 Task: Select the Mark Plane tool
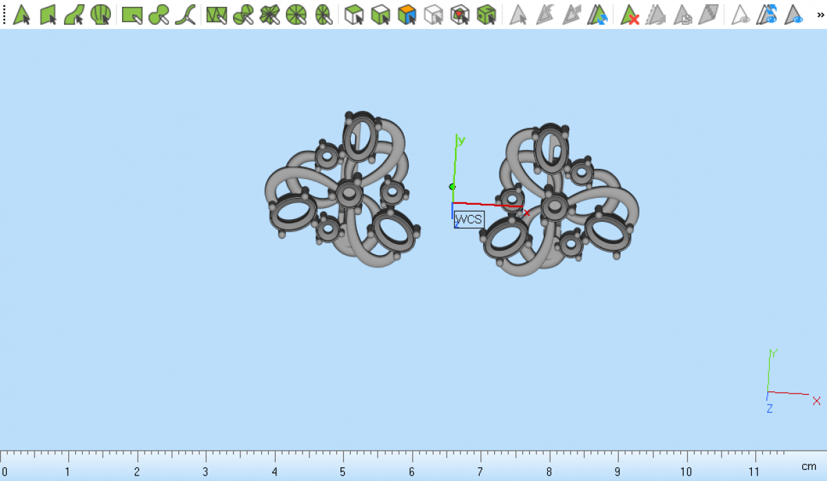[x=48, y=14]
